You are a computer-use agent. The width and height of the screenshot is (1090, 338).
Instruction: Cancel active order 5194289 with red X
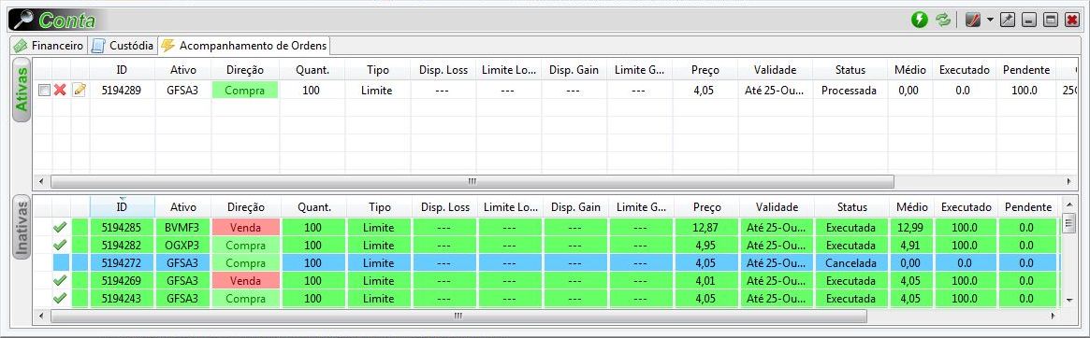pos(61,91)
